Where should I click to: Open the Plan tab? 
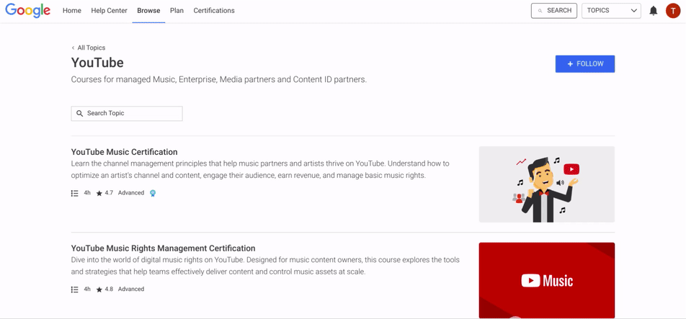(x=177, y=11)
